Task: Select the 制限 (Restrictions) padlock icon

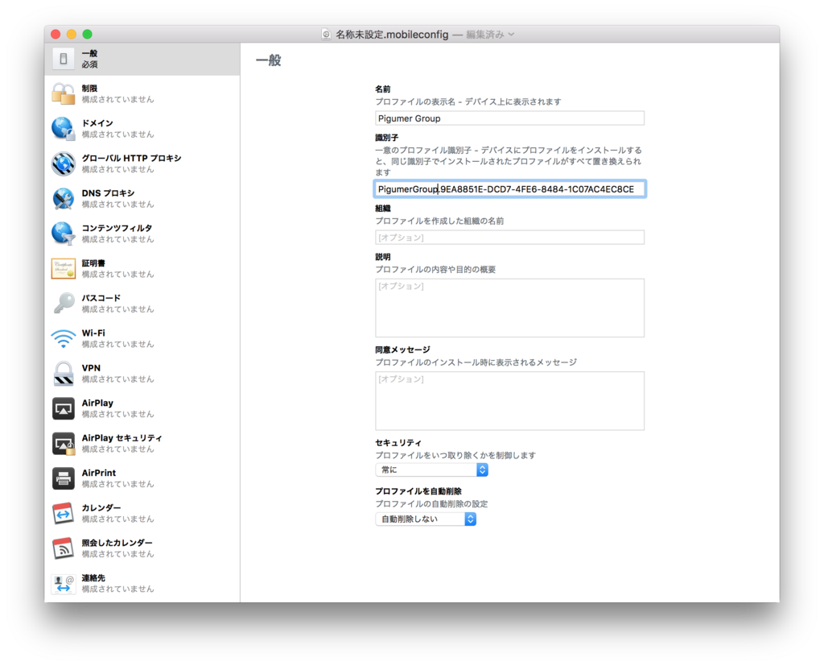Action: click(63, 93)
